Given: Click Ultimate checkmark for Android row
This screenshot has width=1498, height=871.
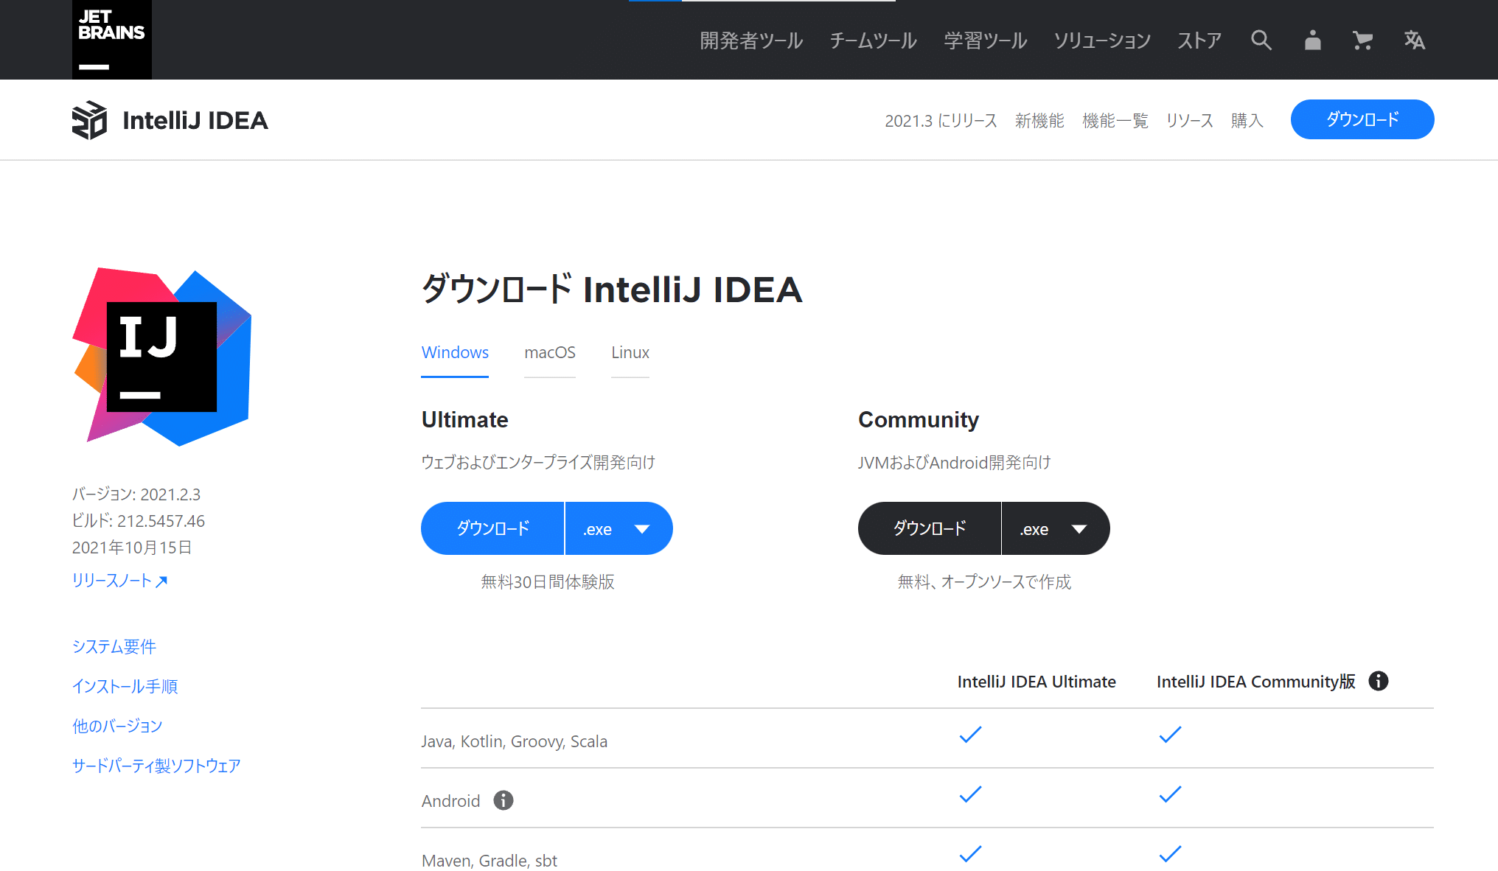Looking at the screenshot, I should coord(970,794).
